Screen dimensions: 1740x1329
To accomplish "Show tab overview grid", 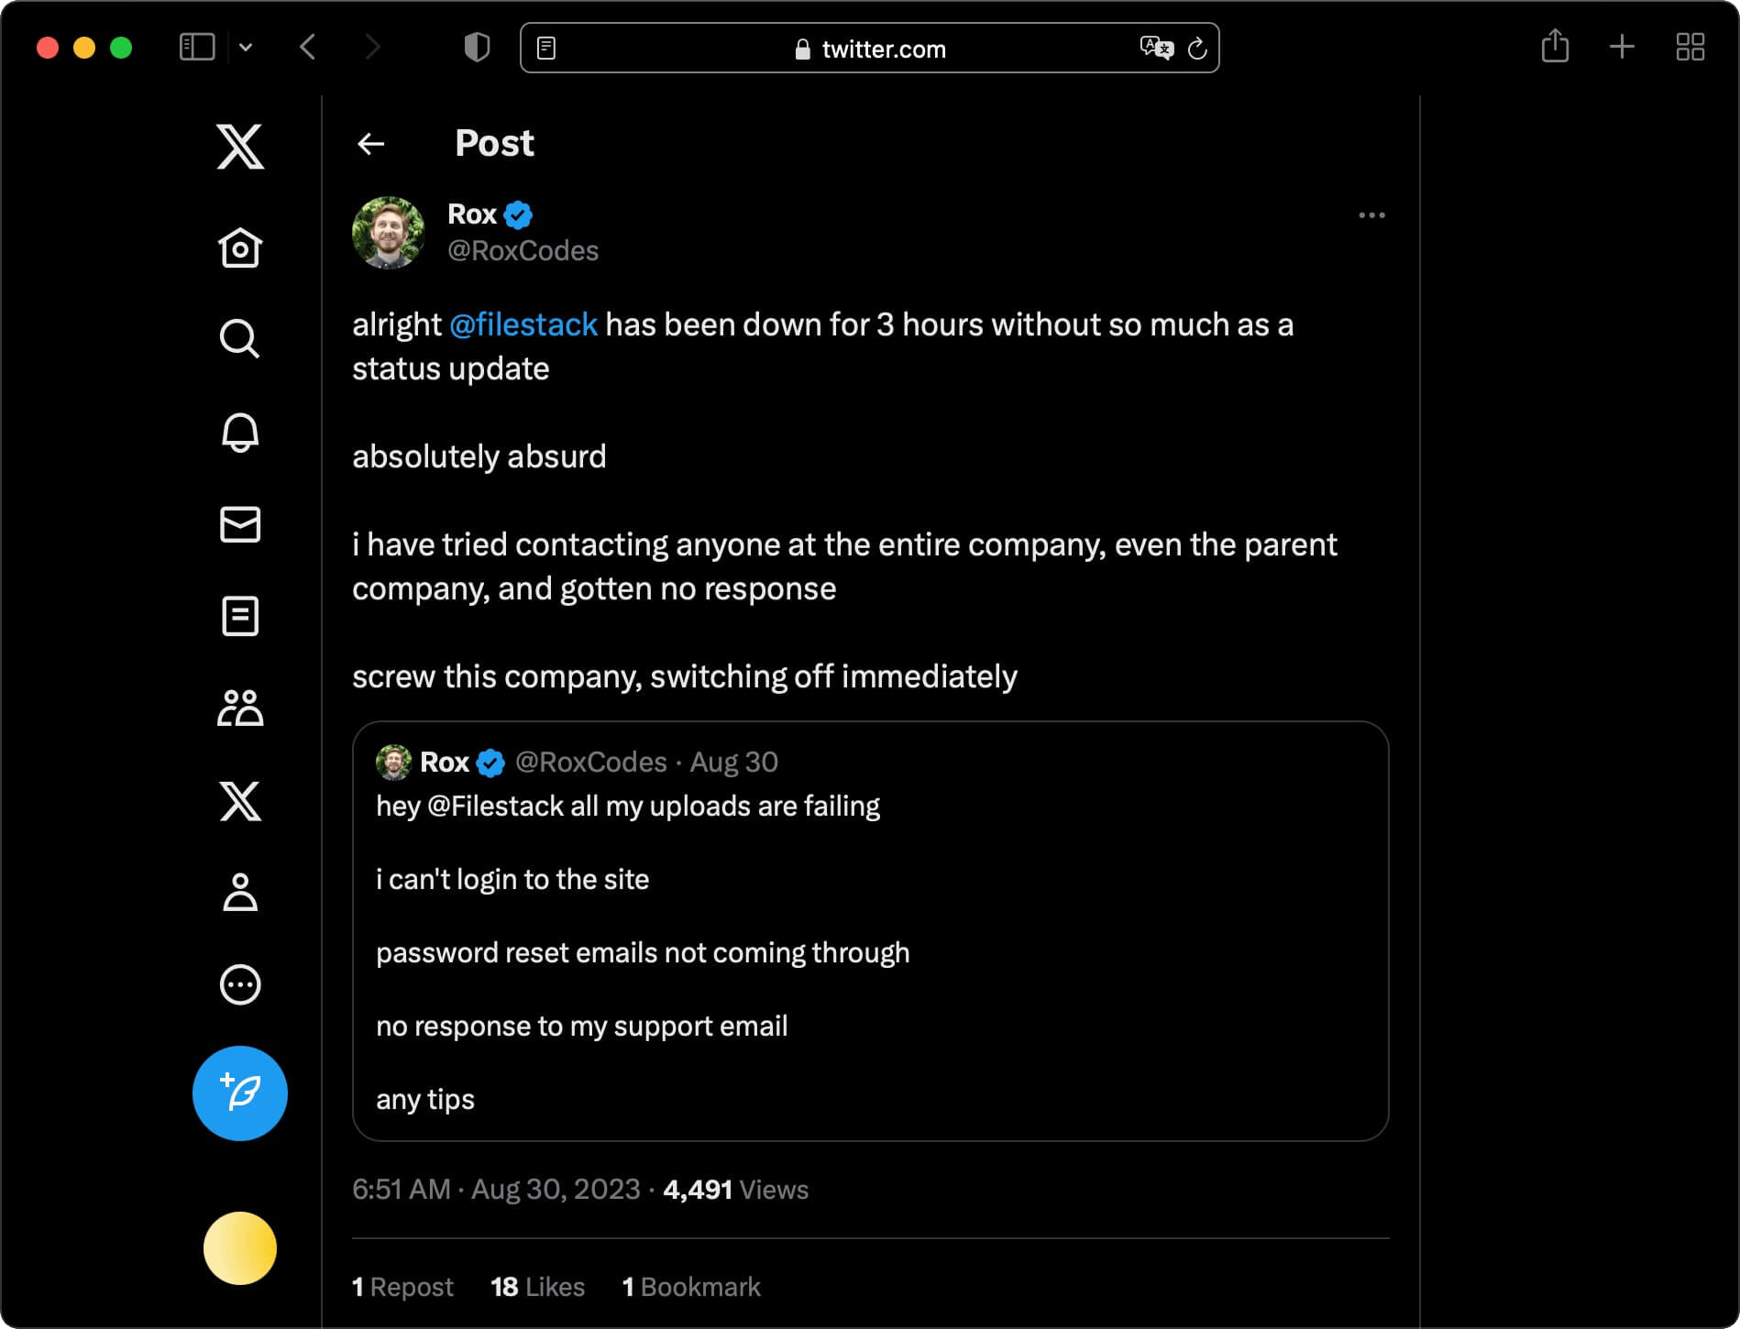I will point(1690,47).
